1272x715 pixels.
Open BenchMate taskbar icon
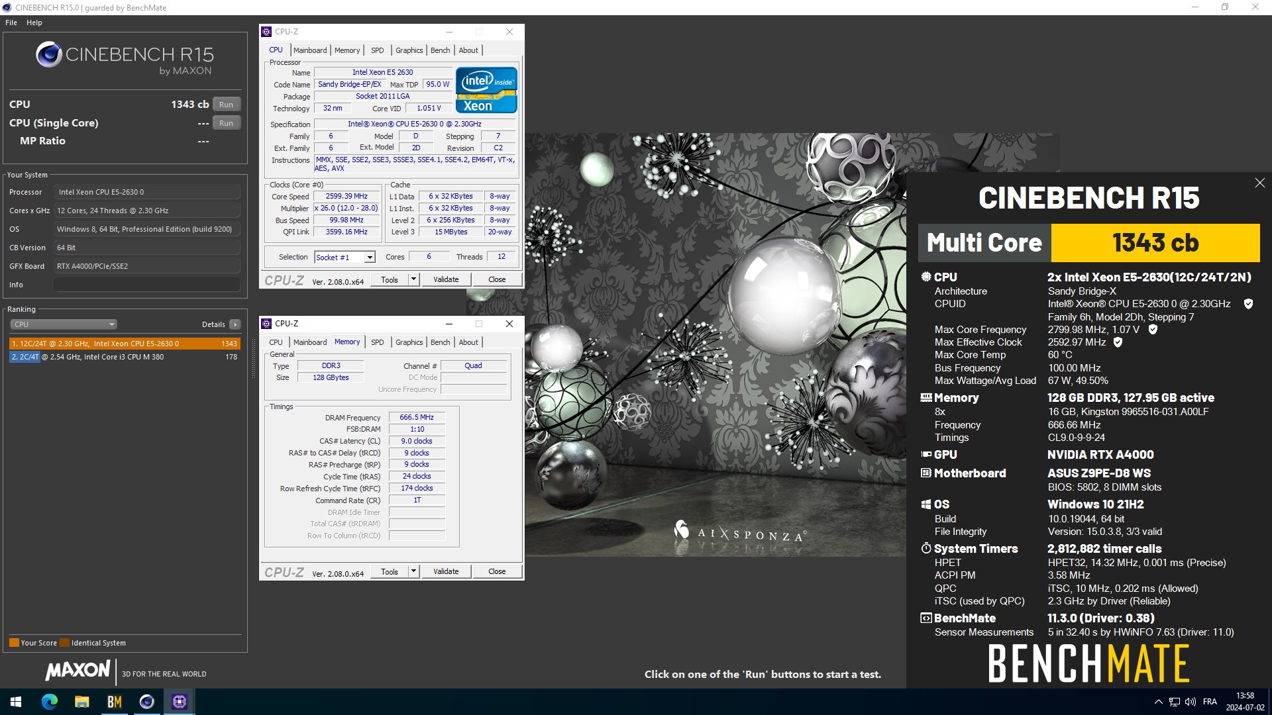point(114,702)
